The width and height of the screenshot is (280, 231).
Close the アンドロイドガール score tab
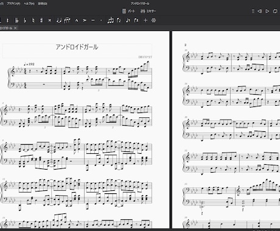15,28
